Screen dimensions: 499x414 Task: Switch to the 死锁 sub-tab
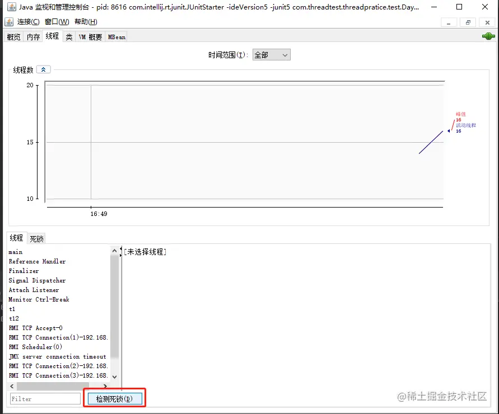tap(36, 238)
